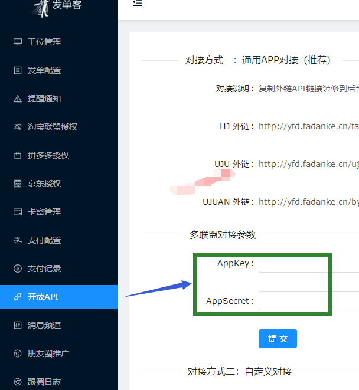Screen dimensions: 359x390
Task: Select the 支付配置 menu entry
Action: 59,240
